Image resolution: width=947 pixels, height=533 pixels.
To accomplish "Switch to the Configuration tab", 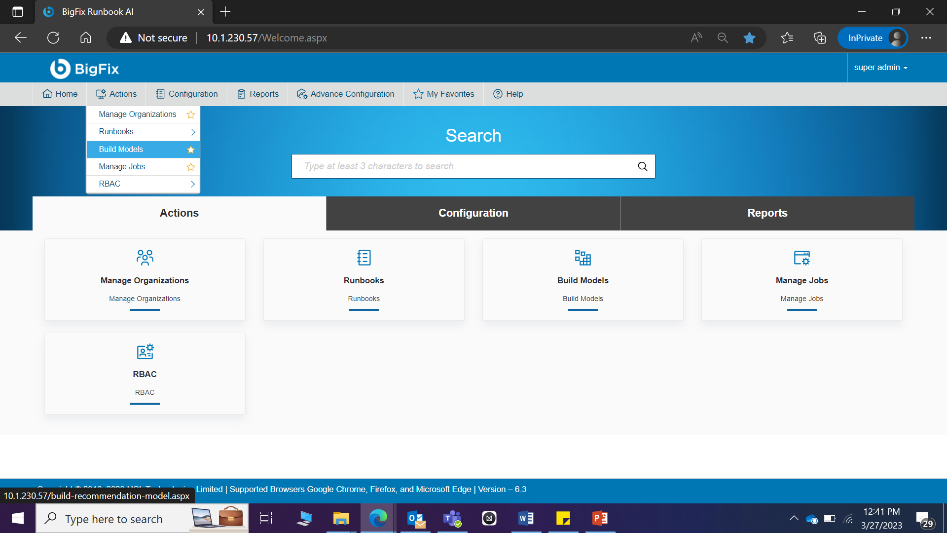I will pyautogui.click(x=473, y=213).
